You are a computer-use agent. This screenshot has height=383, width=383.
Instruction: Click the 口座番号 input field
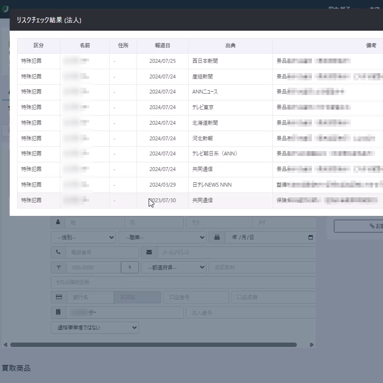196,297
